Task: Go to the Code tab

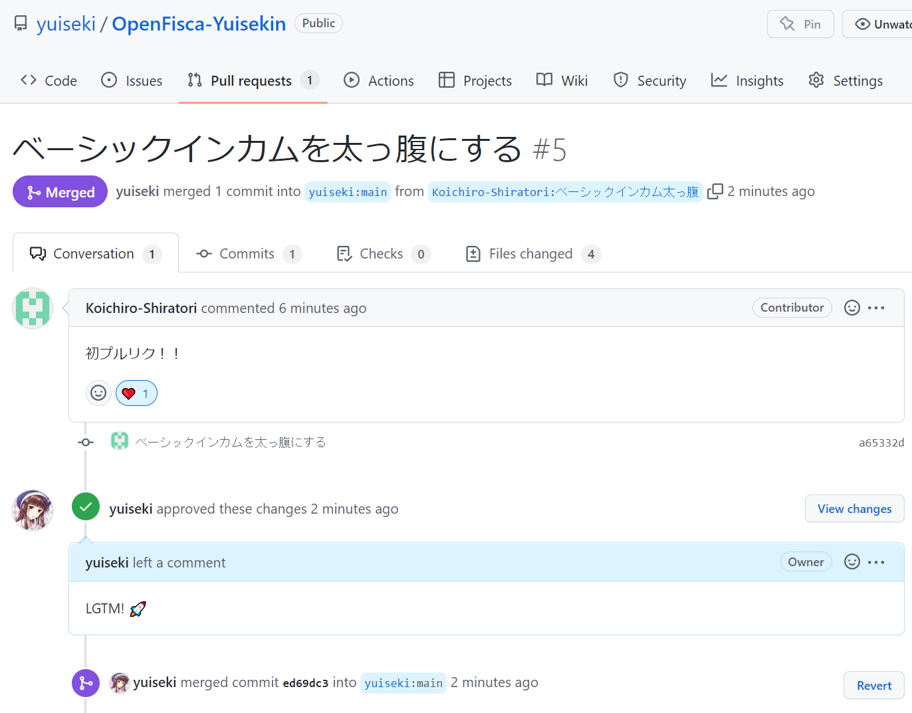Action: 49,80
